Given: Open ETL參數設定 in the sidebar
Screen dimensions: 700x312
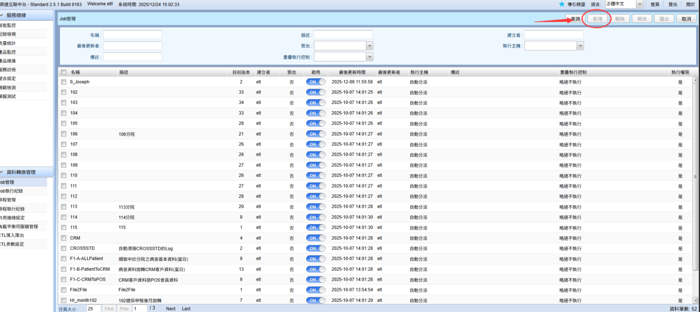Looking at the screenshot, I should point(13,244).
